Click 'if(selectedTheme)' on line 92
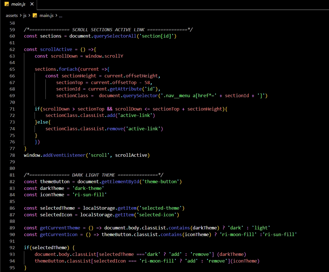The width and height of the screenshot is (329, 272). [x=46, y=248]
